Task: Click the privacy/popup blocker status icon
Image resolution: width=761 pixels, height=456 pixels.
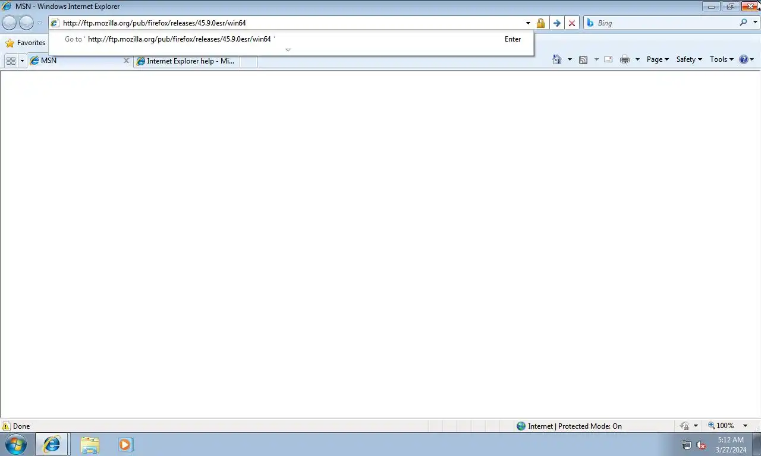Action: [x=685, y=426]
